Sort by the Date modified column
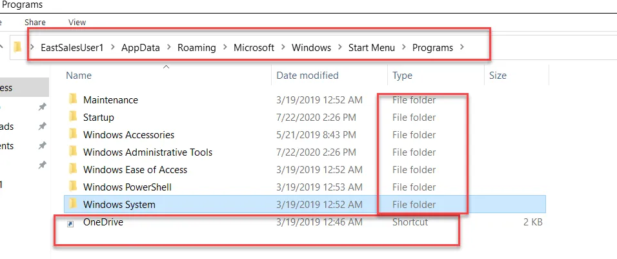 (307, 76)
